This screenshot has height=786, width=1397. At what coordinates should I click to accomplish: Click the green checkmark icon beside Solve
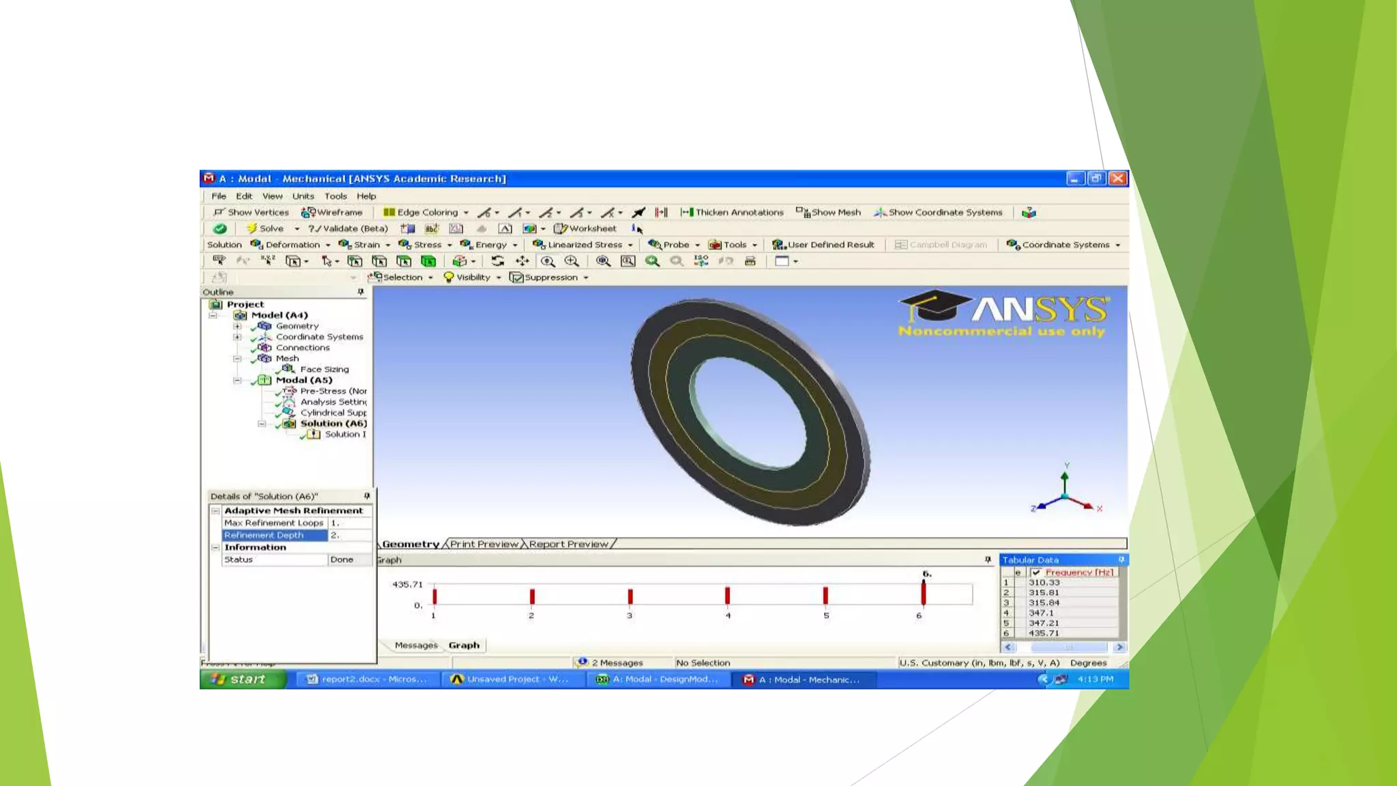click(220, 229)
